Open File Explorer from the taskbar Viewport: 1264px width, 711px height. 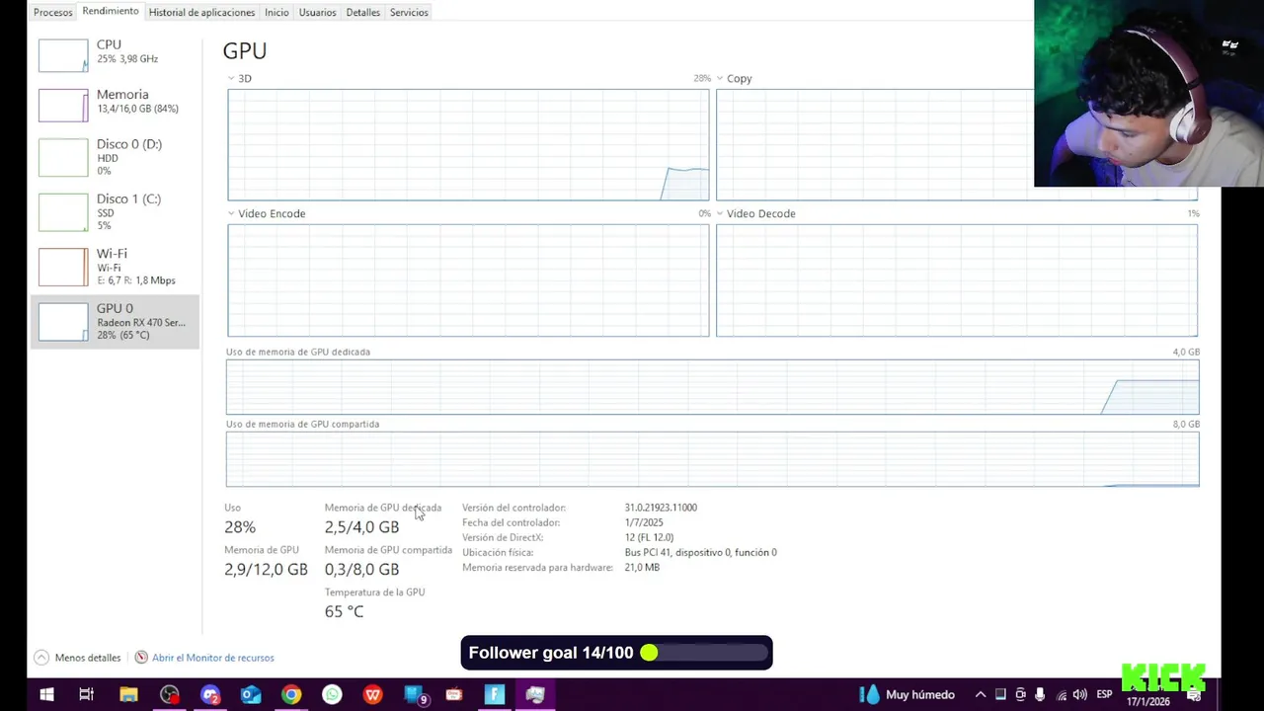coord(128,695)
